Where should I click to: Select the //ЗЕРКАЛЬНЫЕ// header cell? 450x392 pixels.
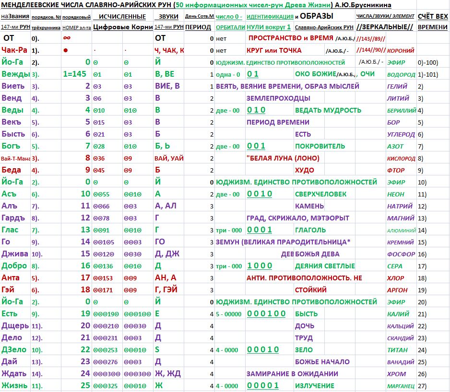tap(385, 27)
